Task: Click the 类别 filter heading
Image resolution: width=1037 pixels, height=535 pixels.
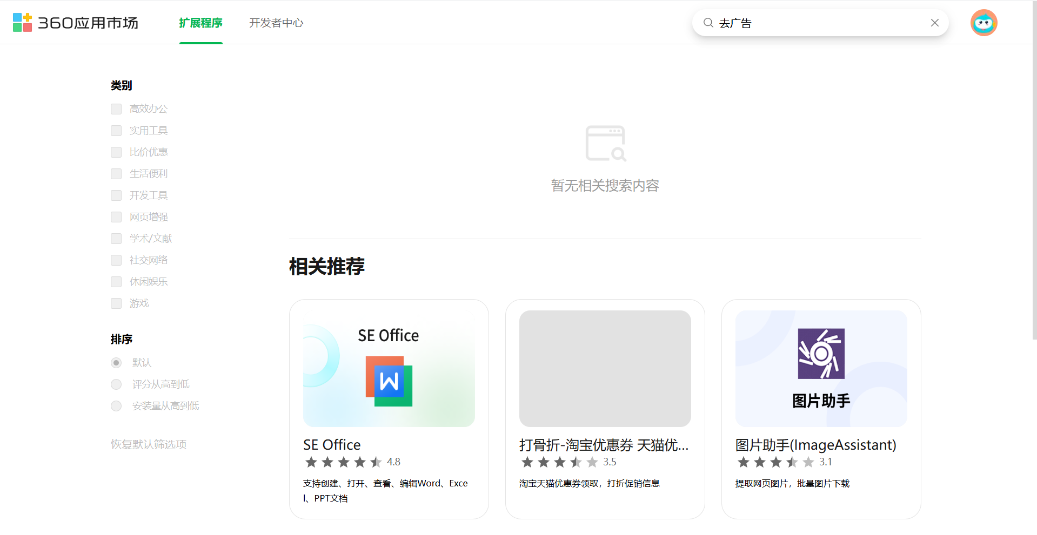Action: 122,85
